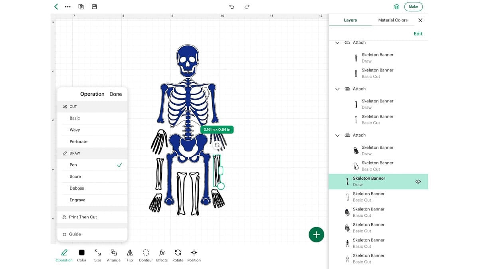This screenshot has height=269, width=479.
Task: Open the Arrange tool
Action: coord(113,255)
